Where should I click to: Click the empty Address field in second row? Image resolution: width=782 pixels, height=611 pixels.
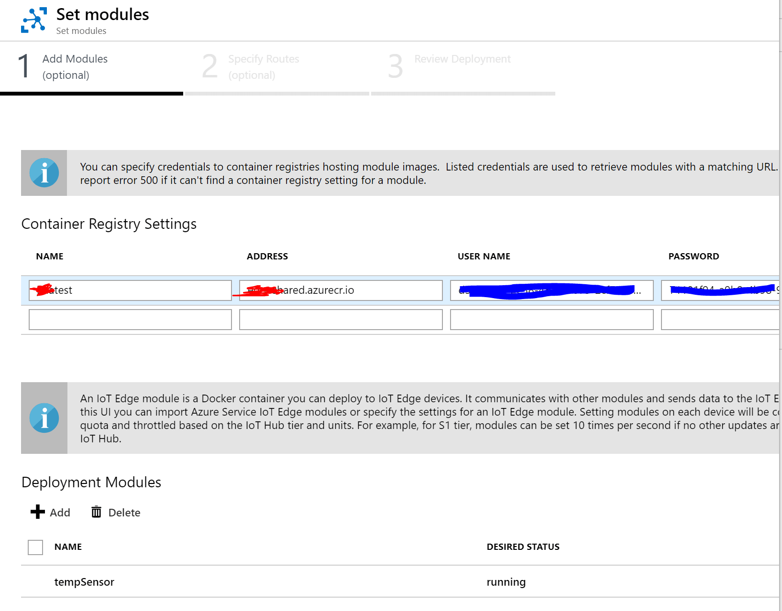341,320
